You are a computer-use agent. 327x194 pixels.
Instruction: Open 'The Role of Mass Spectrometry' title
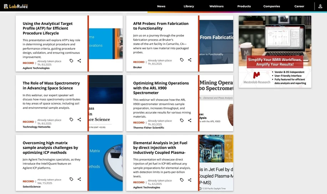click(51, 86)
